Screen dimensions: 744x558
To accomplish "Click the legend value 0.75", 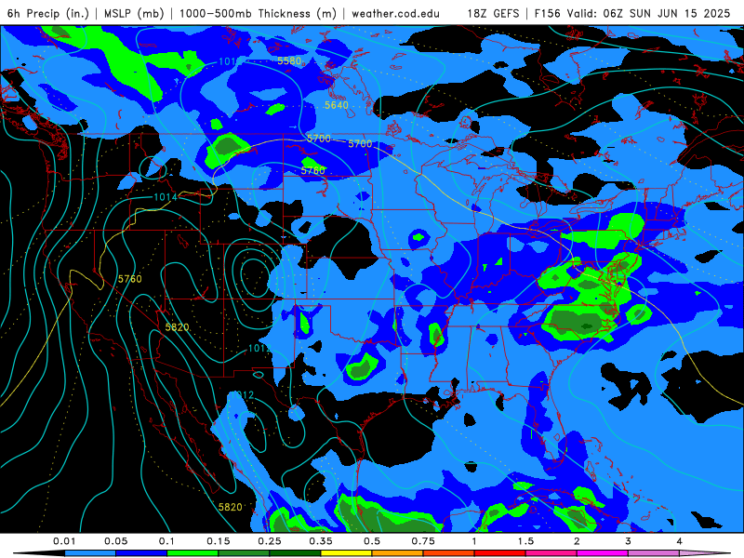I will tap(423, 541).
